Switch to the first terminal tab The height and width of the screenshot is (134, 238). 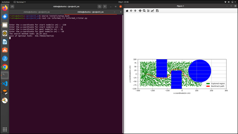(37, 12)
